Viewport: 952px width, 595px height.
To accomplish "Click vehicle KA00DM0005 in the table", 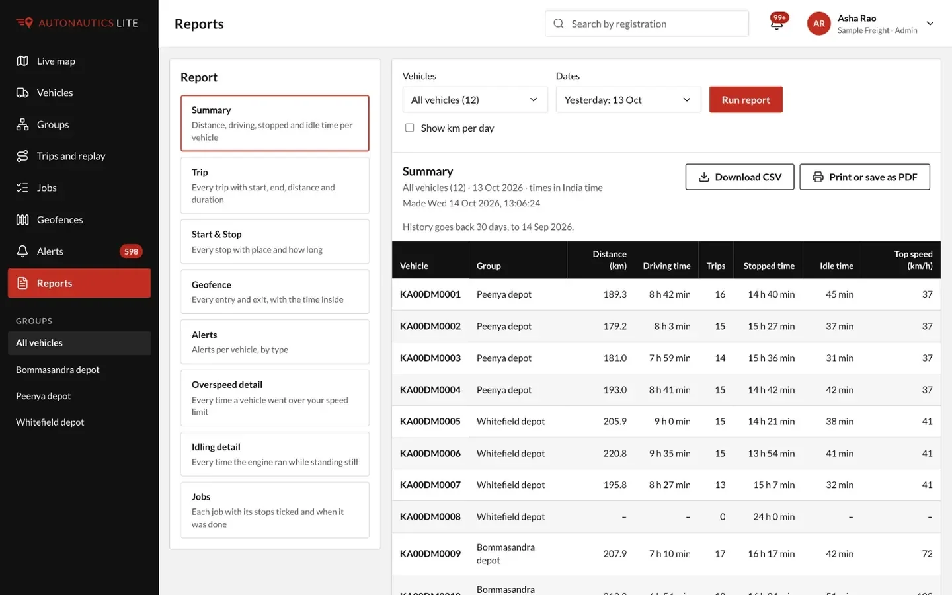I will pyautogui.click(x=430, y=421).
